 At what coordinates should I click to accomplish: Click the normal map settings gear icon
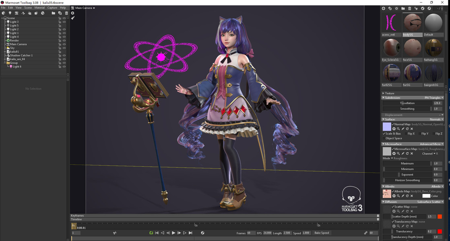(x=394, y=129)
